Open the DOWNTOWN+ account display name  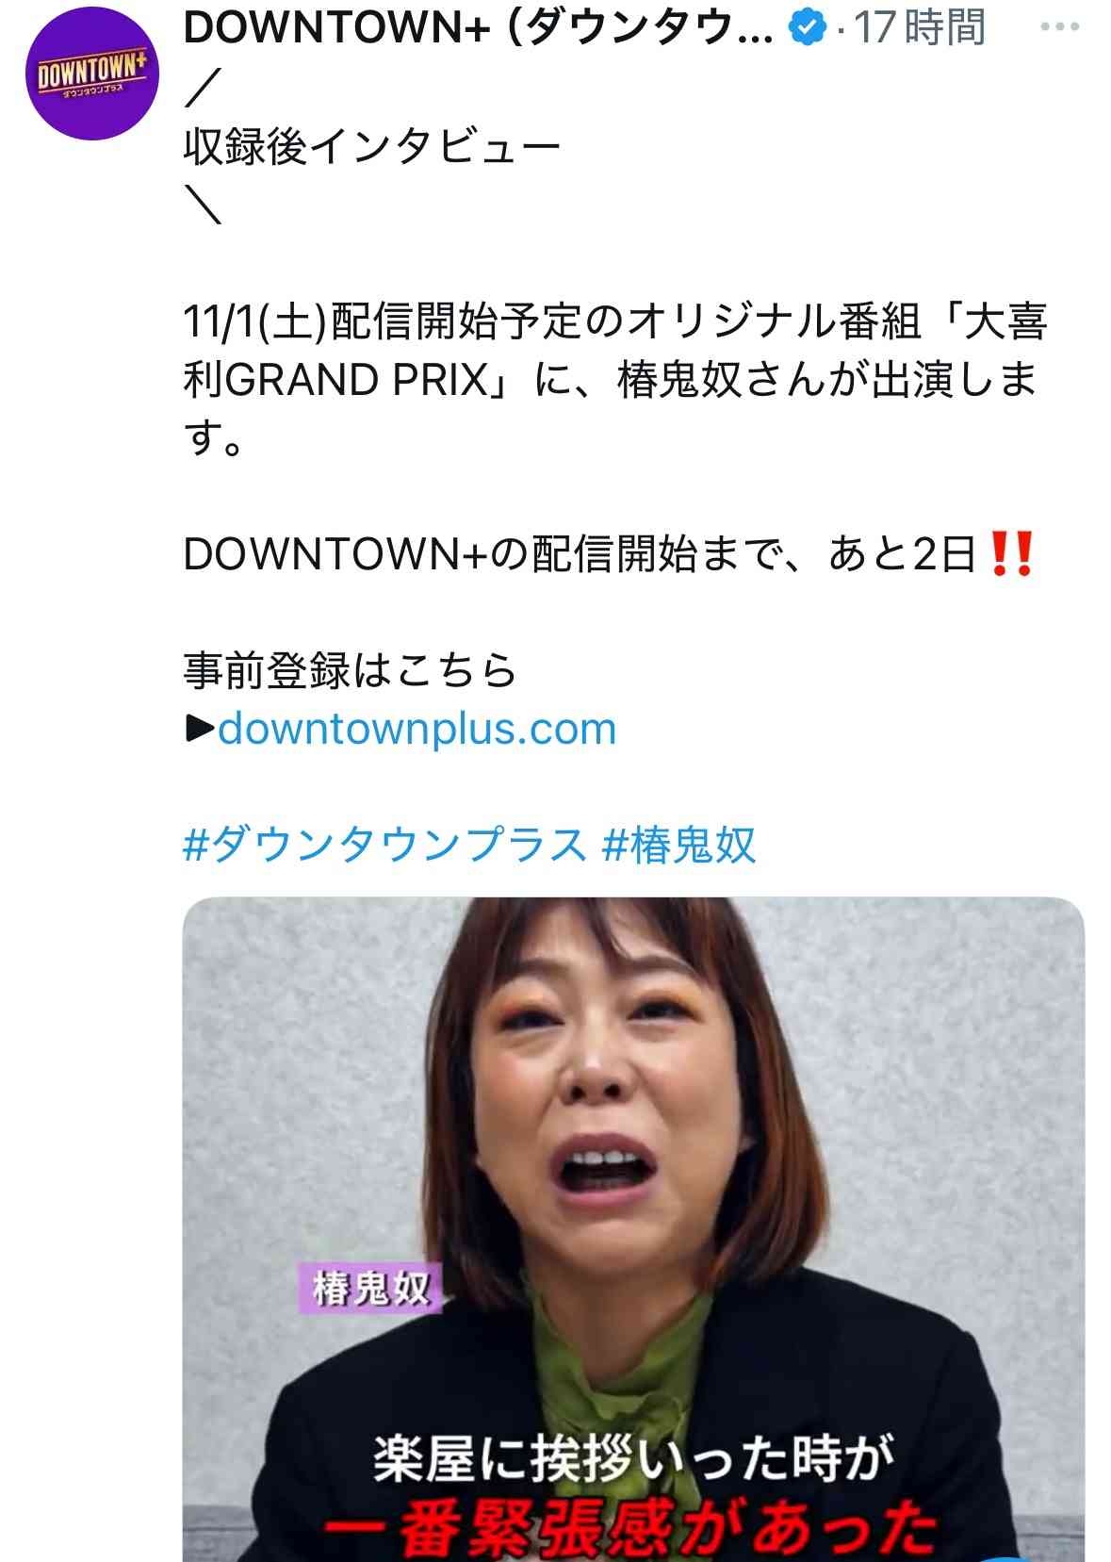(x=479, y=28)
